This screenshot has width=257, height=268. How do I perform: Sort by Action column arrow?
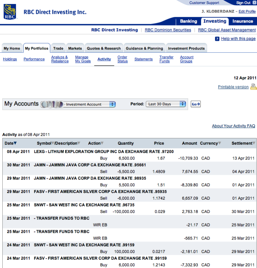point(102,143)
